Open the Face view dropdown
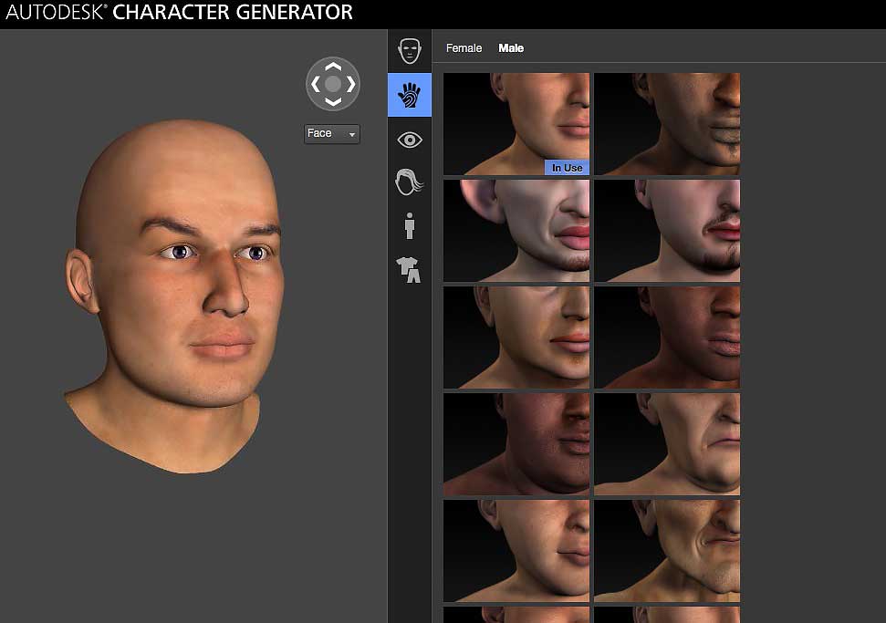 328,133
